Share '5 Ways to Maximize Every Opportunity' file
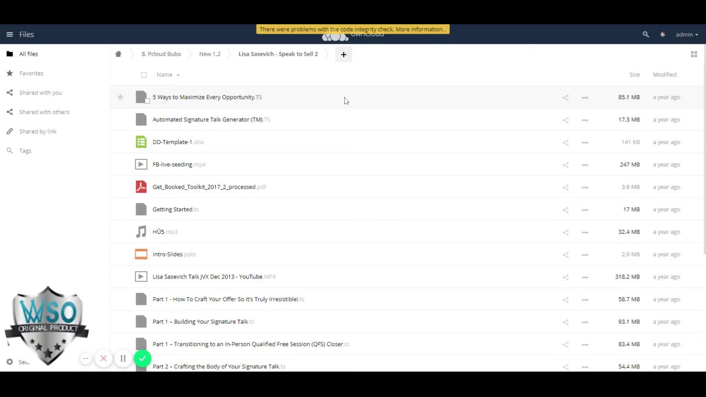The height and width of the screenshot is (397, 706). [565, 98]
